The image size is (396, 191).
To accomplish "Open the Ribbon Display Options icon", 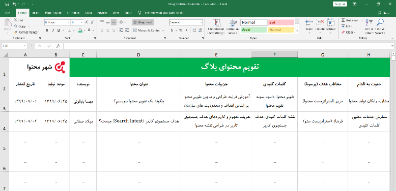I will tap(355, 4).
